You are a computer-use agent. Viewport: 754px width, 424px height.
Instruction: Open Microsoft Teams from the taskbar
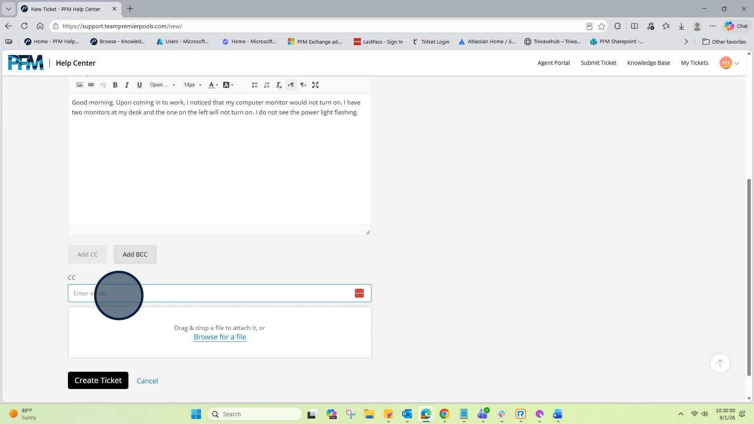pos(483,414)
